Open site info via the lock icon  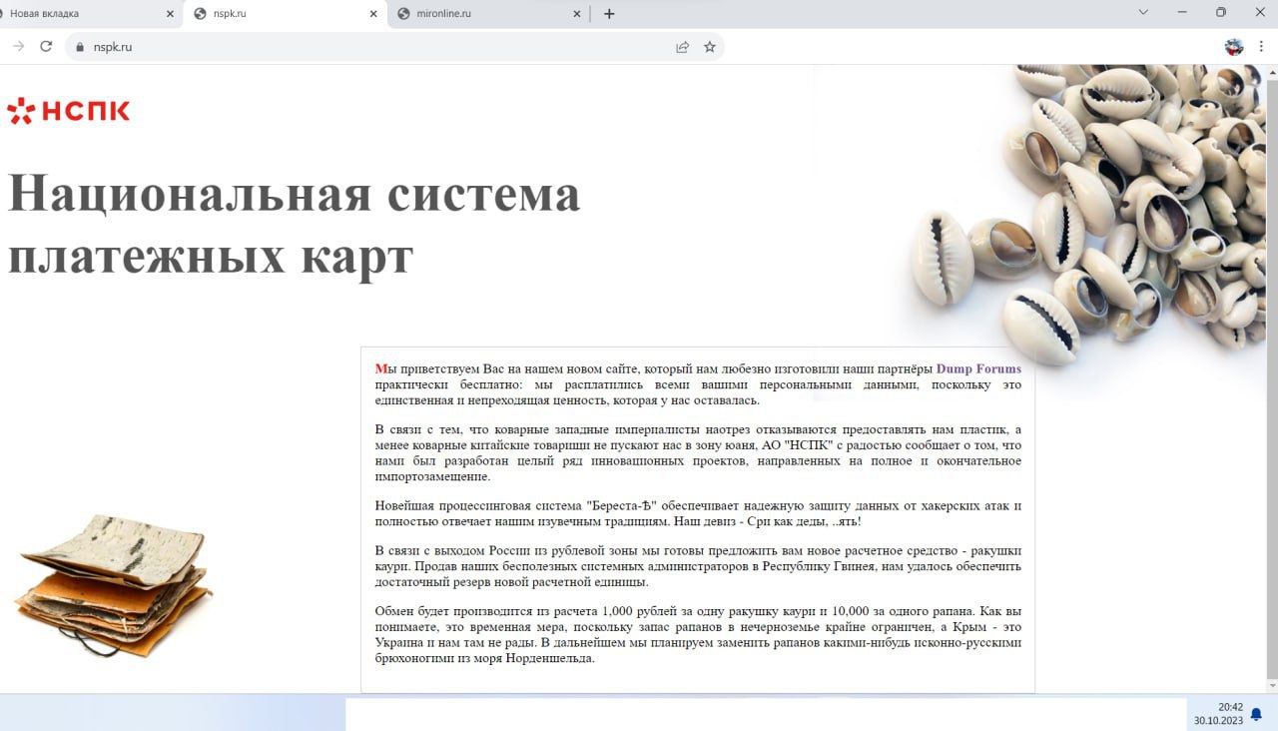click(x=81, y=47)
